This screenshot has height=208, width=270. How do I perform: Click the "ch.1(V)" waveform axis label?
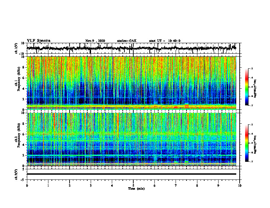pyautogui.click(x=16, y=48)
